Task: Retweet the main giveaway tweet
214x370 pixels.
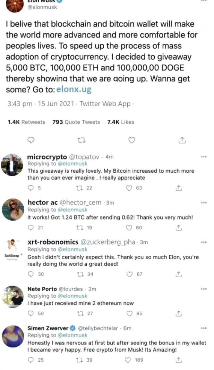Action: 82,140
